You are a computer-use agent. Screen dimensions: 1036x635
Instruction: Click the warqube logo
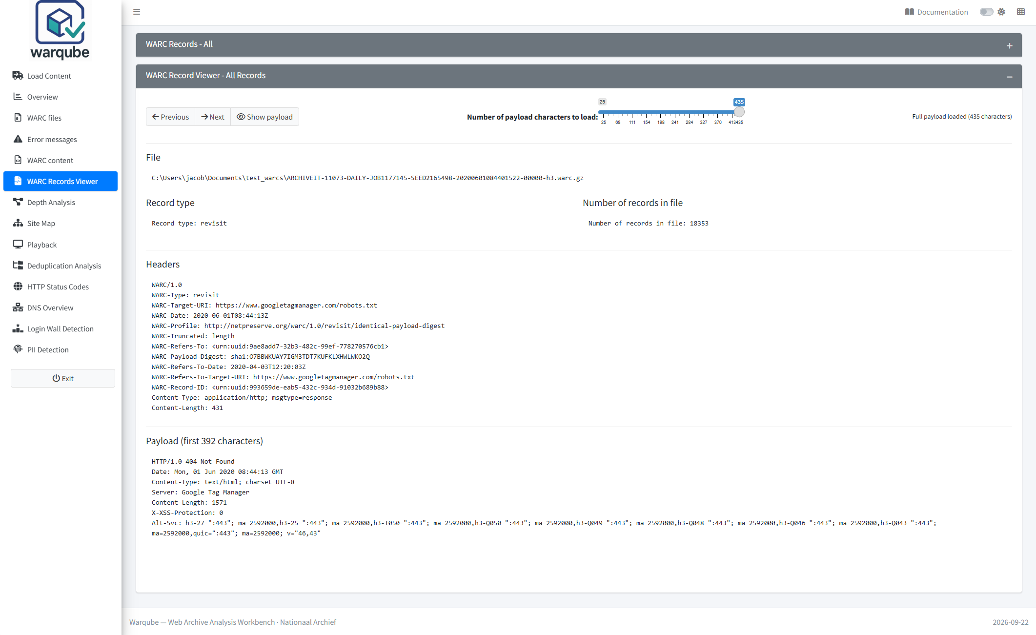click(60, 30)
